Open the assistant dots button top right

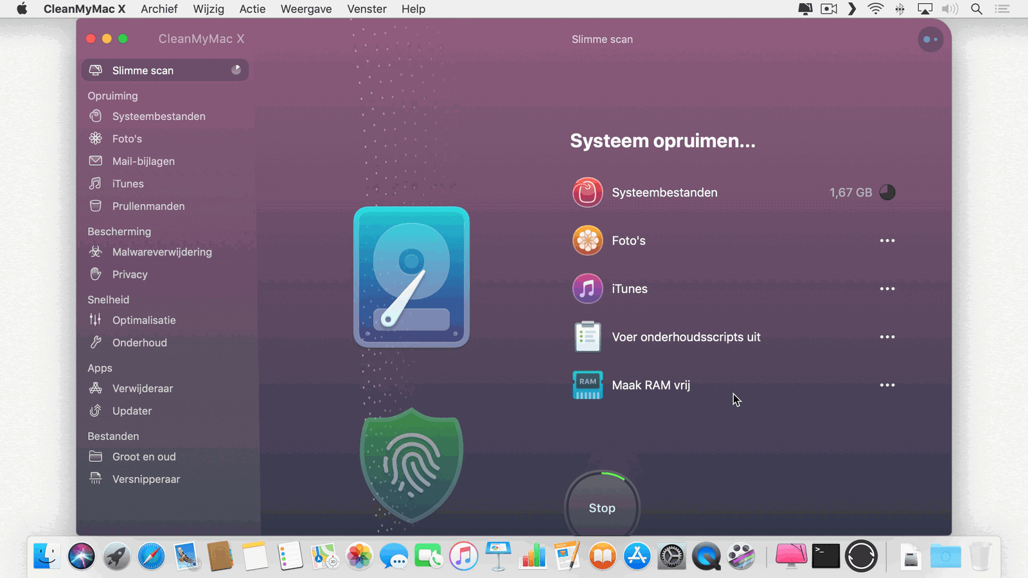pyautogui.click(x=930, y=39)
